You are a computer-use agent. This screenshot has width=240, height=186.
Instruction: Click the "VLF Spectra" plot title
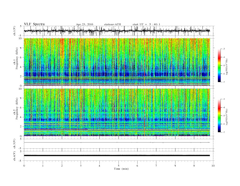[x=34, y=24]
